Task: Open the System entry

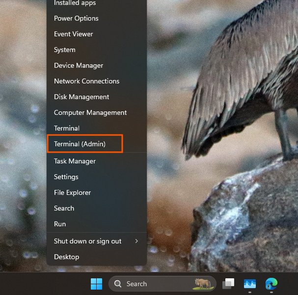Action: tap(97, 50)
